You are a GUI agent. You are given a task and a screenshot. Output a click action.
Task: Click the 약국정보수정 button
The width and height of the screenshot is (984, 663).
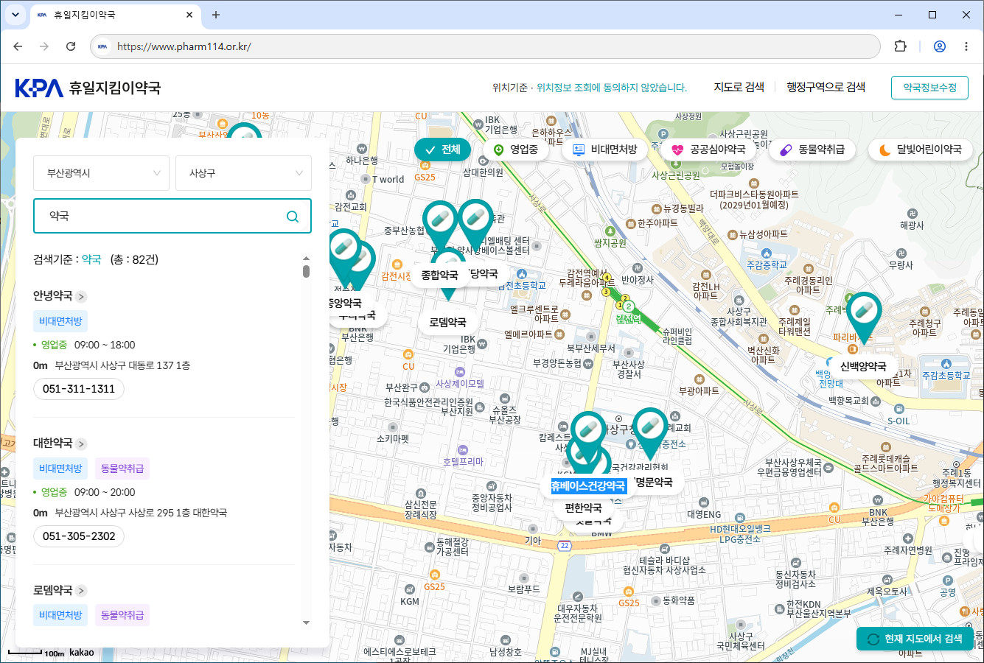click(929, 88)
